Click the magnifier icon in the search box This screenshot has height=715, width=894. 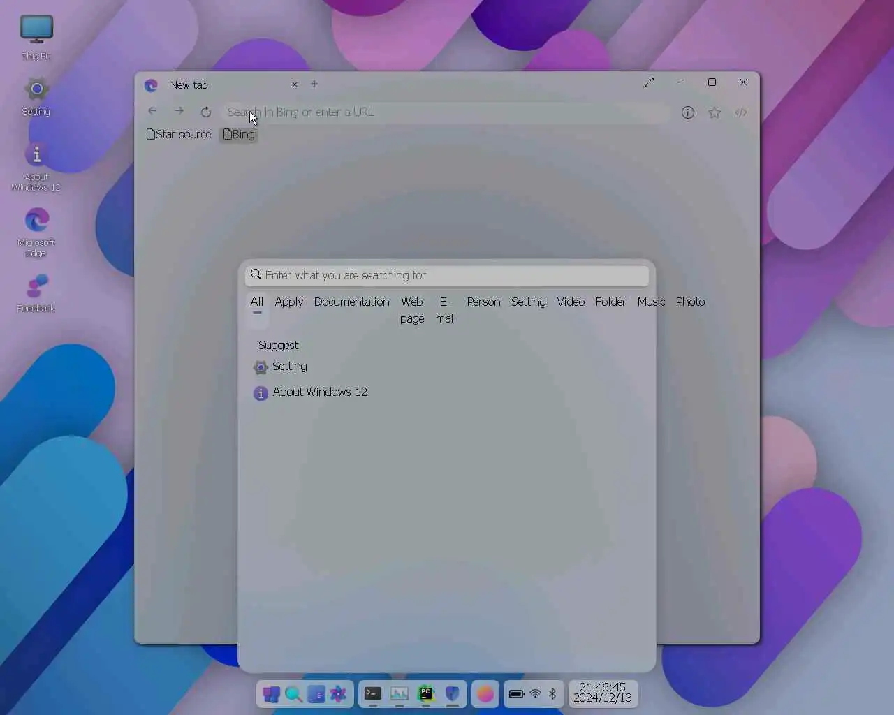(x=256, y=274)
